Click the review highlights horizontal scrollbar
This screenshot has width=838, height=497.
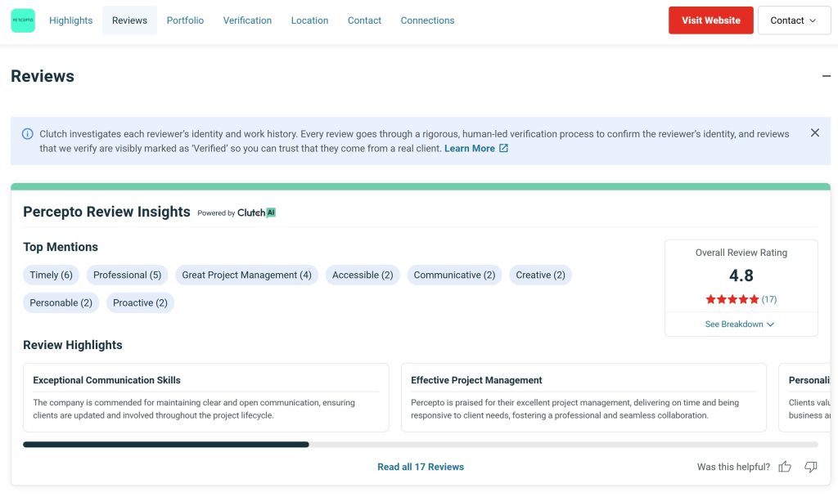pos(421,445)
